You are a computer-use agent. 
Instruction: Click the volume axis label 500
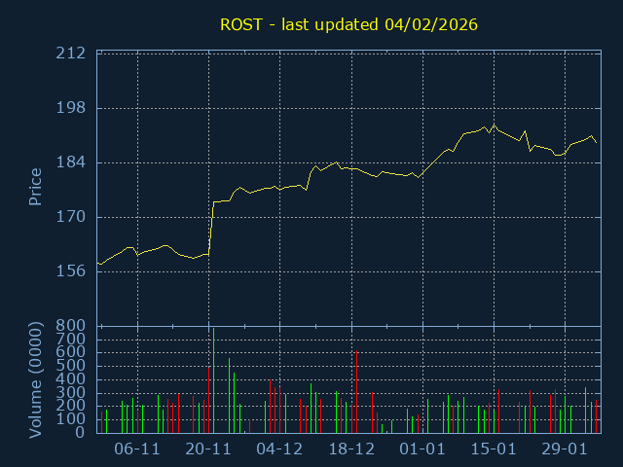71,366
